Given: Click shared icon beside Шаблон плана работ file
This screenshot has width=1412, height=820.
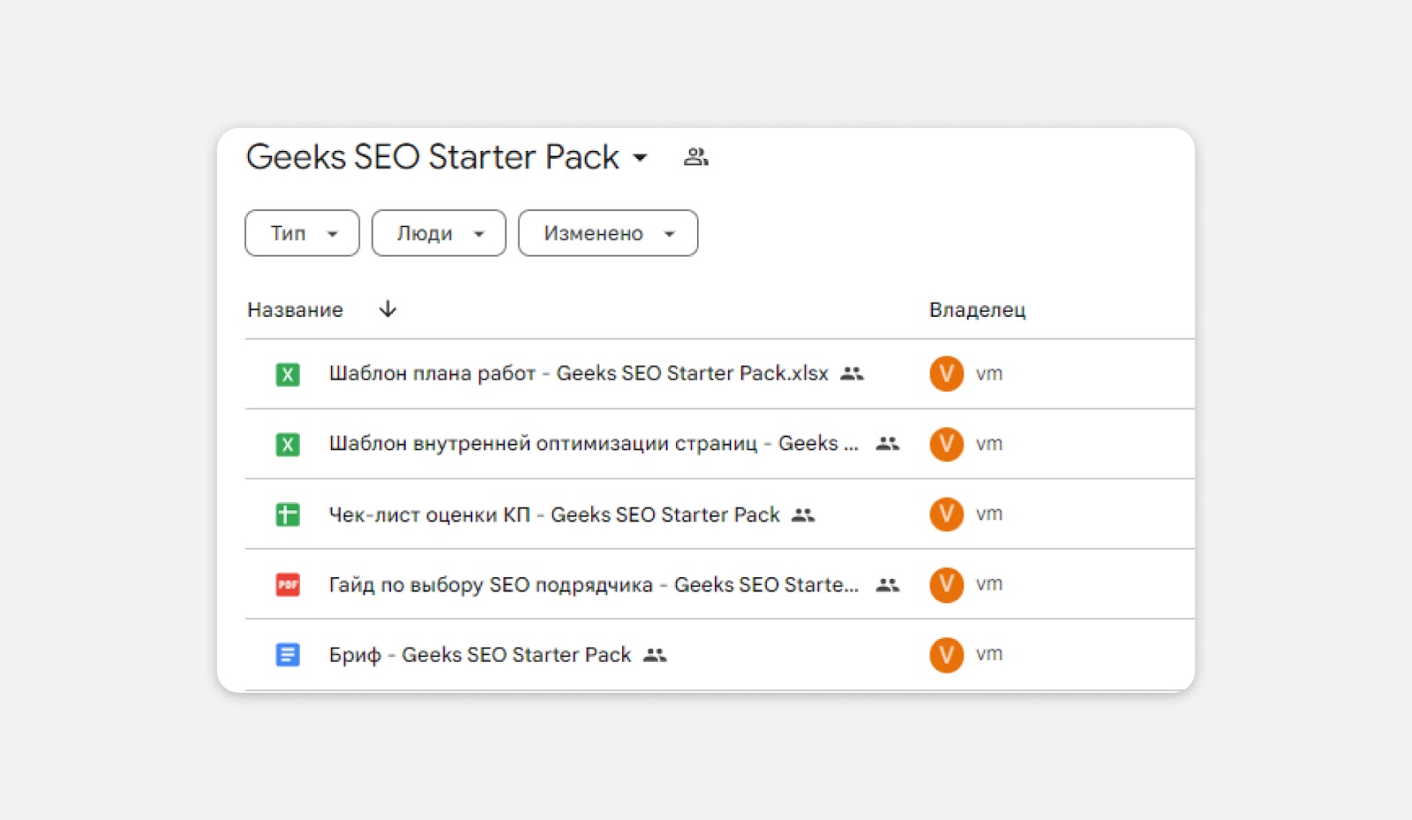Looking at the screenshot, I should [852, 373].
